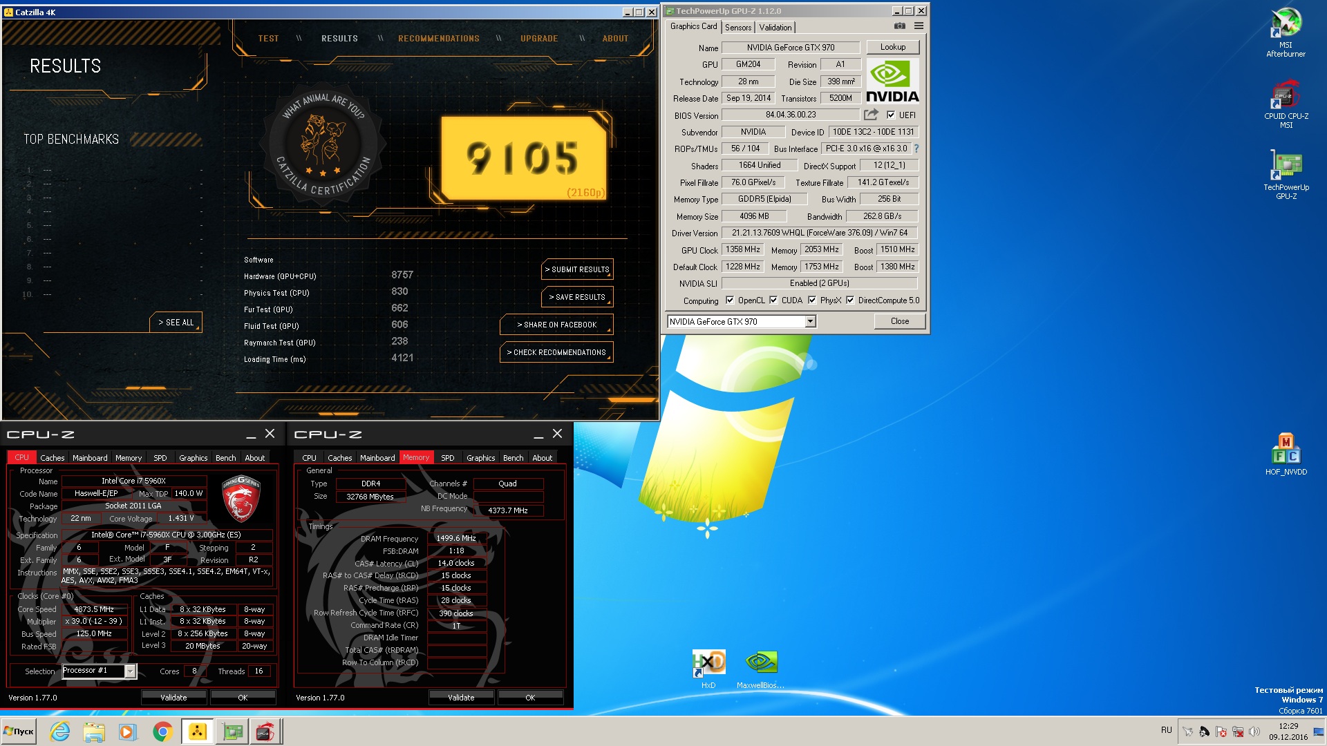Viewport: 1327px width, 746px height.
Task: Switch to the Validation tab in GPU-Z
Action: 775,28
